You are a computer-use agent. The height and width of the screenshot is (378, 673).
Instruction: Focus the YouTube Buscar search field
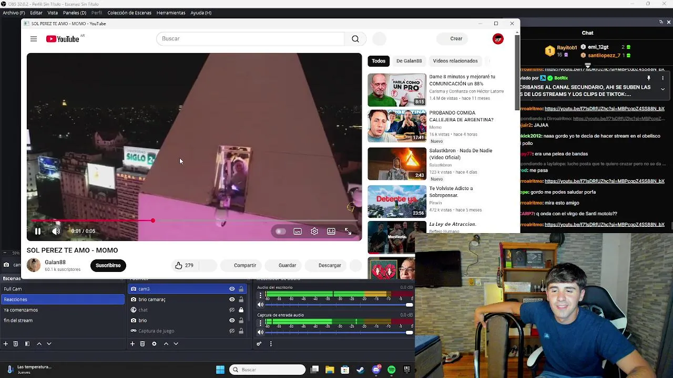251,39
